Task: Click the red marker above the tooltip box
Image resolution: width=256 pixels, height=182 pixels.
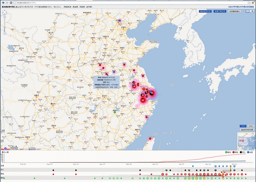Action: (x=107, y=74)
